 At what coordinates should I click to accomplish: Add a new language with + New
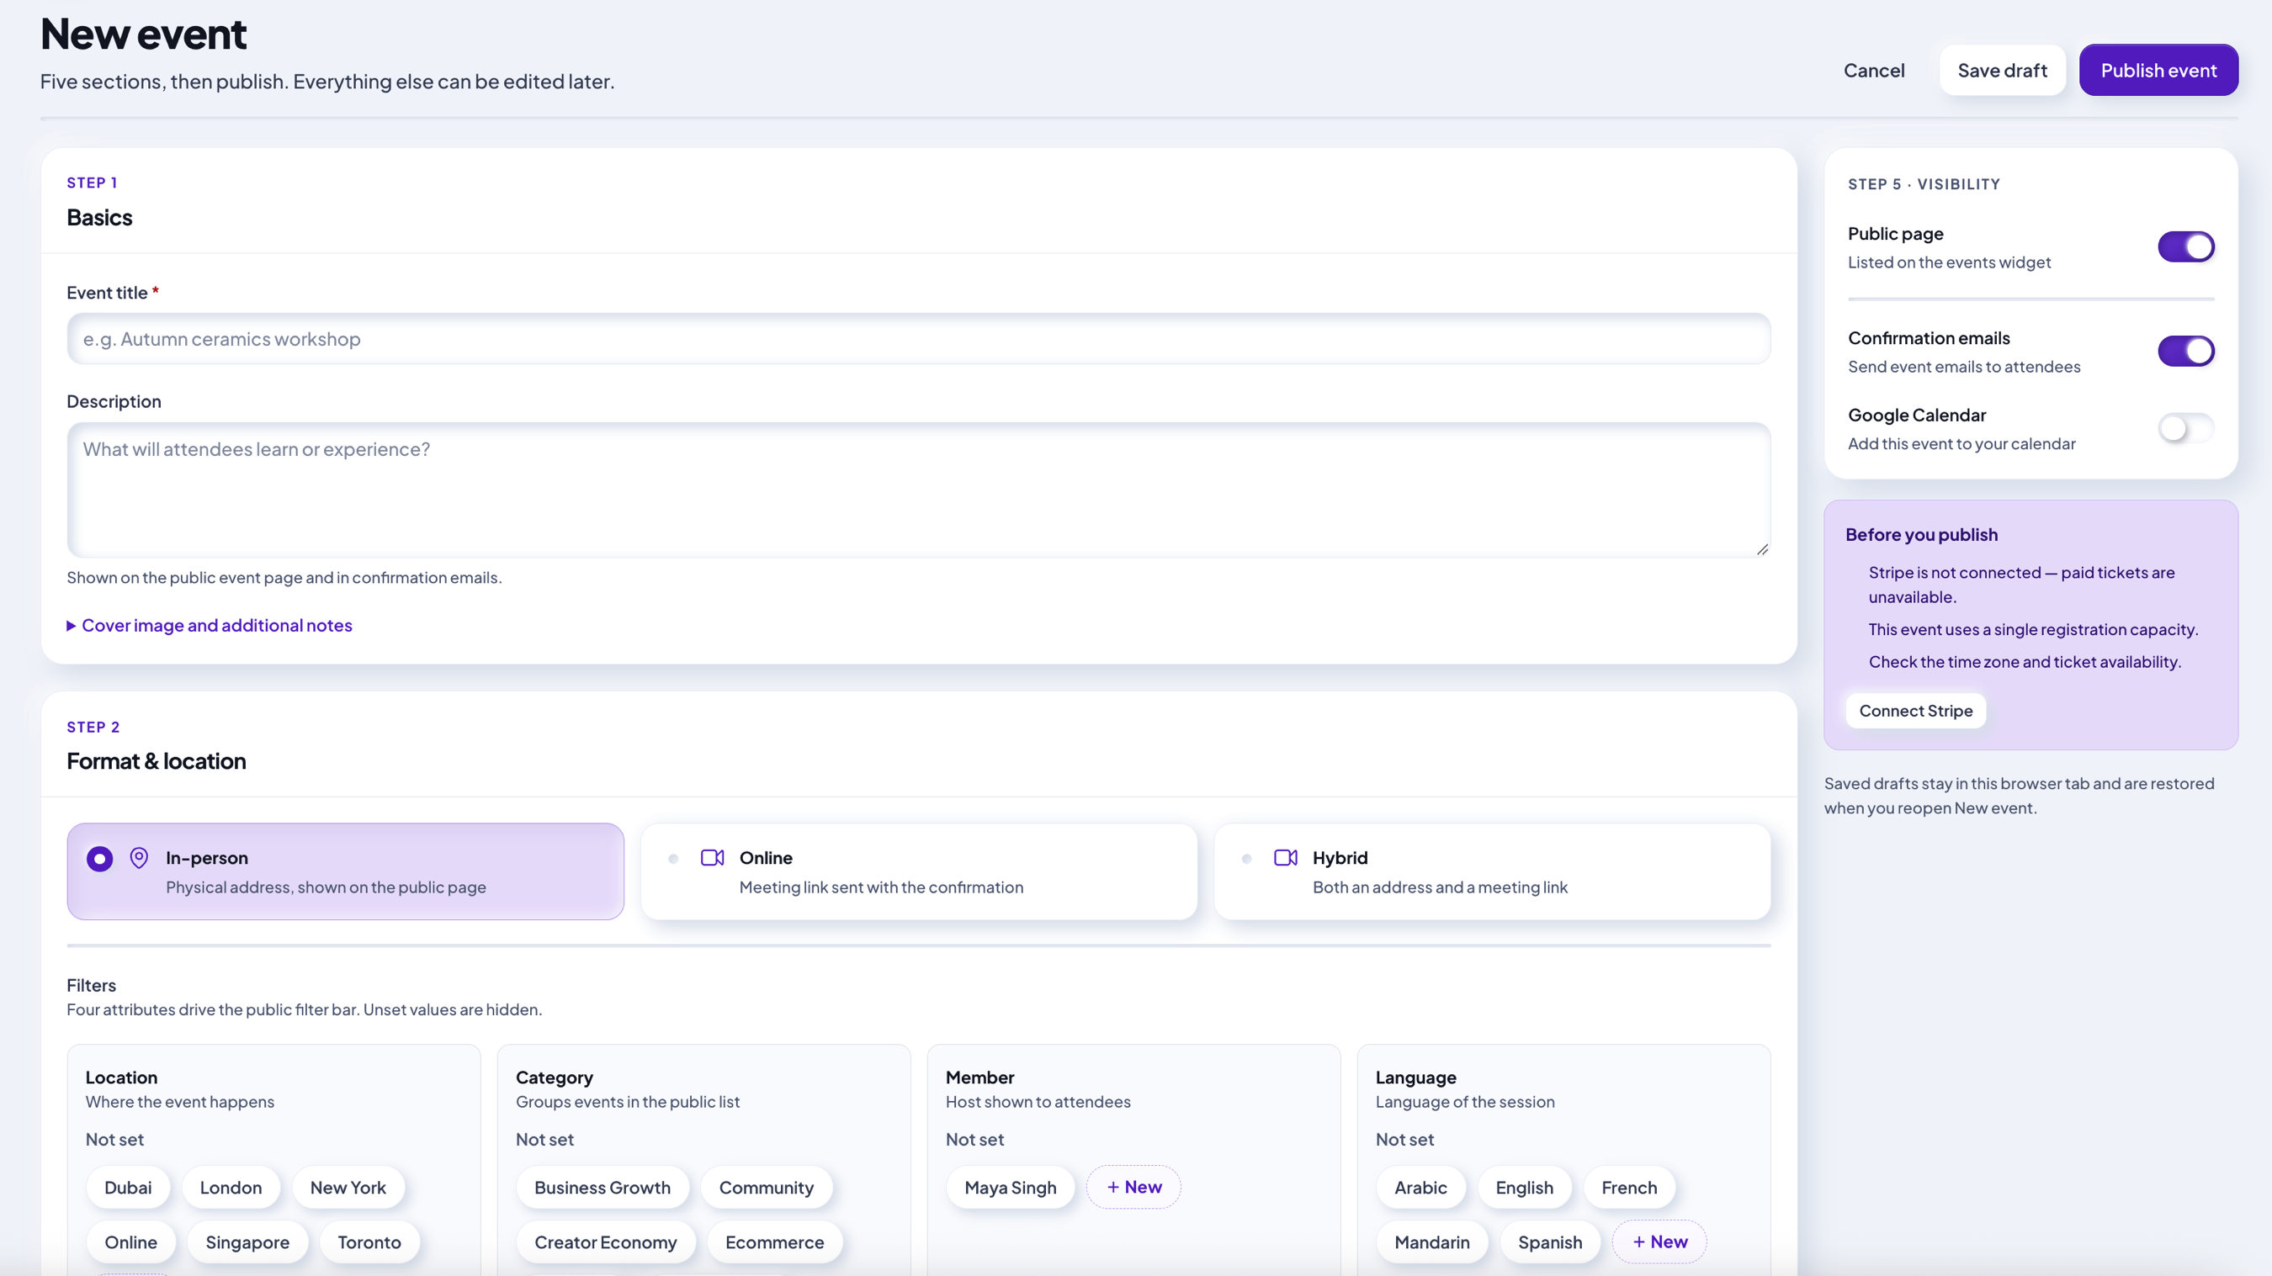tap(1659, 1242)
